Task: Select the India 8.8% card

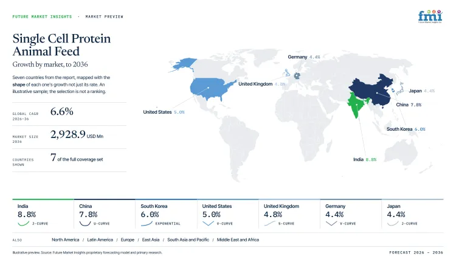Action: click(x=43, y=214)
